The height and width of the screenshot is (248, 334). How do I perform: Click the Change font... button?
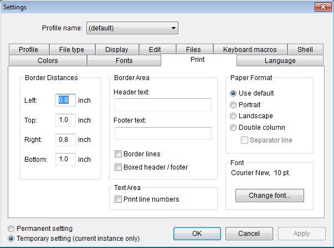(x=269, y=196)
